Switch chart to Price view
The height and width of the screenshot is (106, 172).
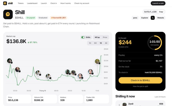coord(105,37)
